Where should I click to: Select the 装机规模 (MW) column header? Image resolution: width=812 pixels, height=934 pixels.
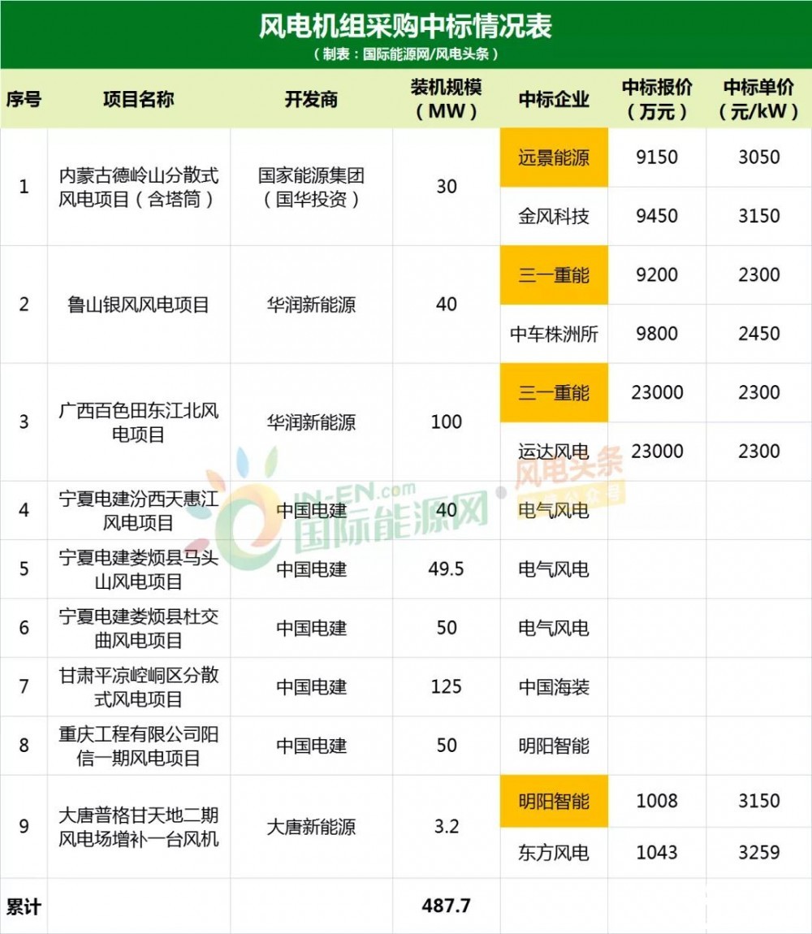(x=446, y=99)
